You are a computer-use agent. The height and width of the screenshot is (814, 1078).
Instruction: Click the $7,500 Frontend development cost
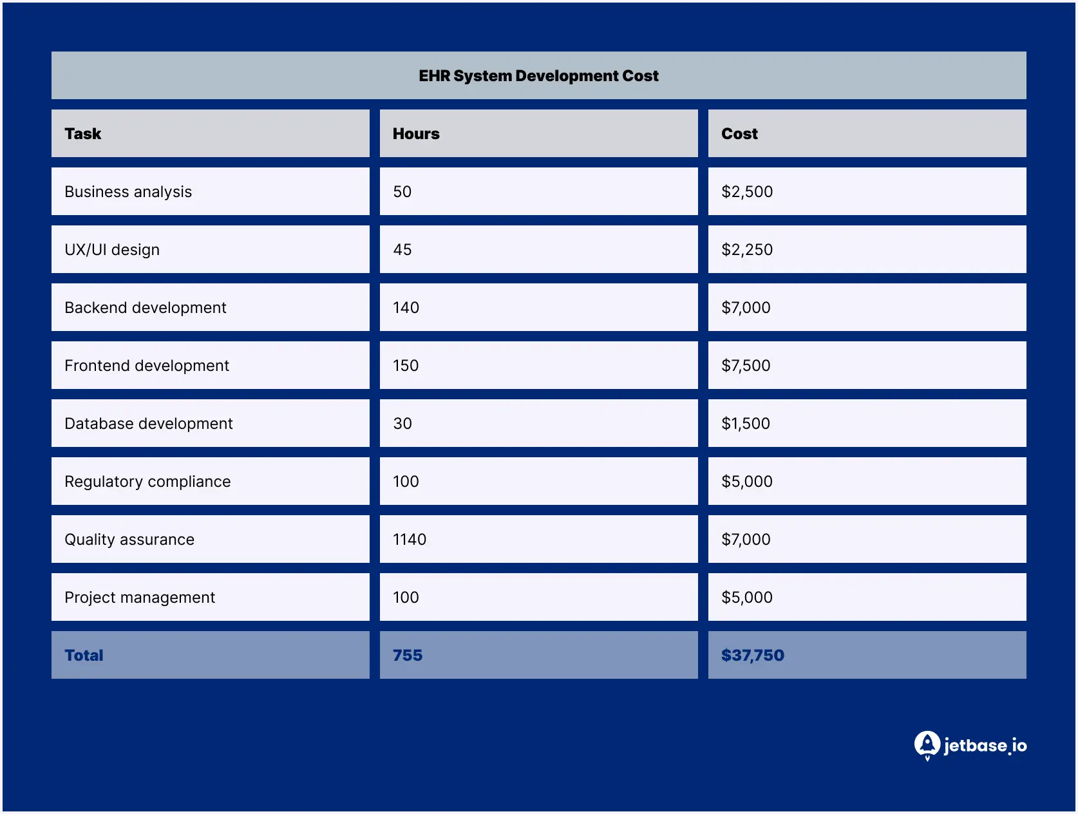point(745,365)
